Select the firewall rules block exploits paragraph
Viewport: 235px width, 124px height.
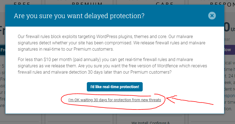click(111, 43)
